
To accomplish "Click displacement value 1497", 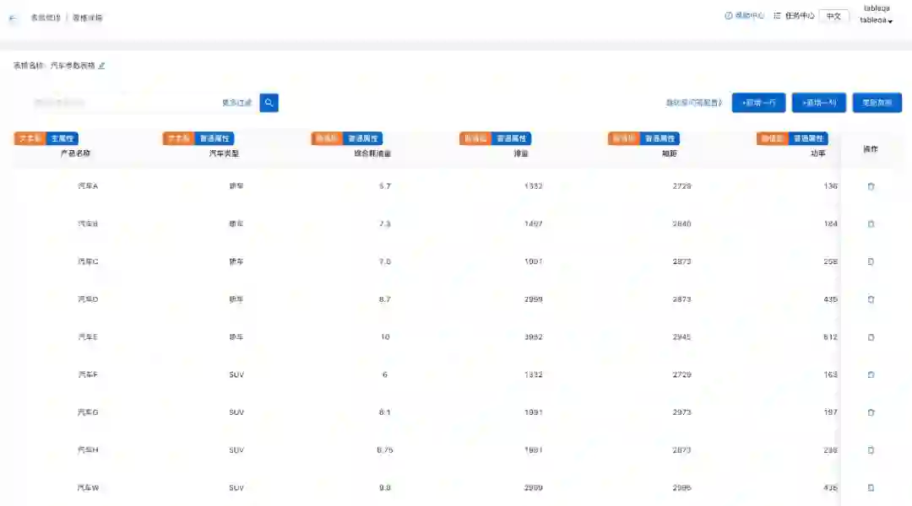I will coord(534,224).
